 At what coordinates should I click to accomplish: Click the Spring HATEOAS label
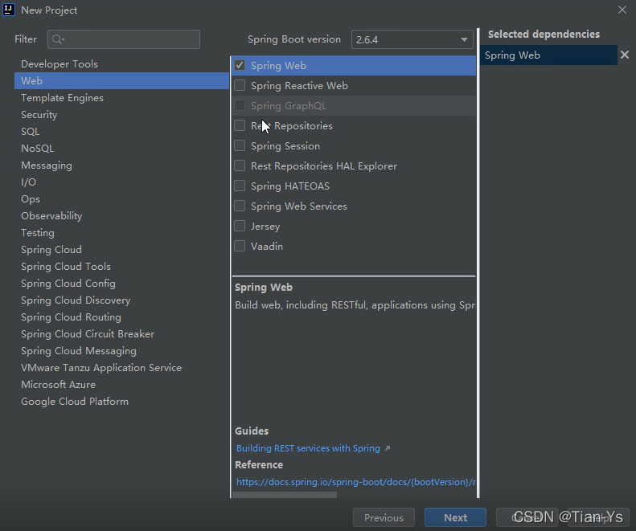[x=290, y=186]
